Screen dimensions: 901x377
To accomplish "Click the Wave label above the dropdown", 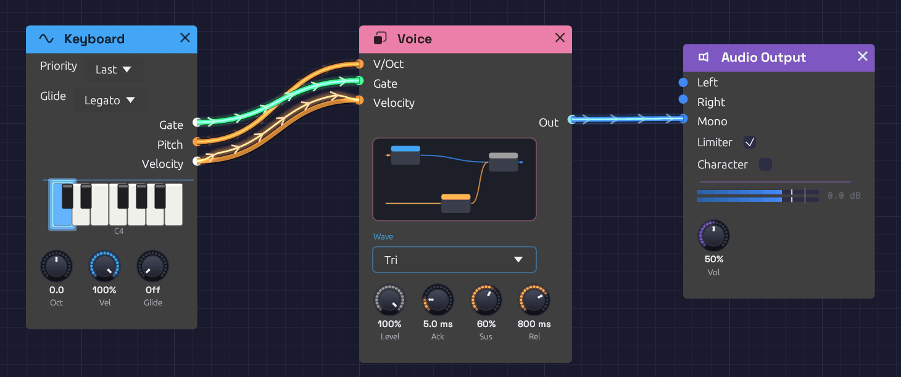I will click(383, 236).
